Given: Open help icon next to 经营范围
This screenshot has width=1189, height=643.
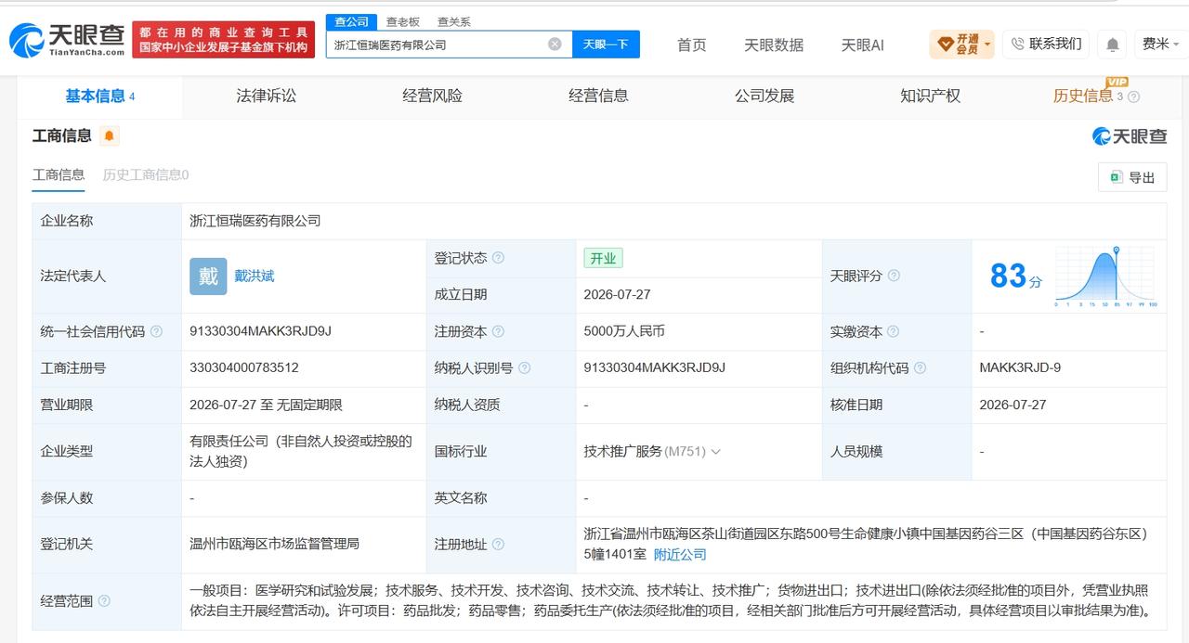Looking at the screenshot, I should tap(104, 600).
